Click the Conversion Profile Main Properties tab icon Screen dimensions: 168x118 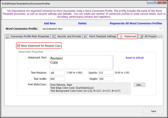[7, 37]
